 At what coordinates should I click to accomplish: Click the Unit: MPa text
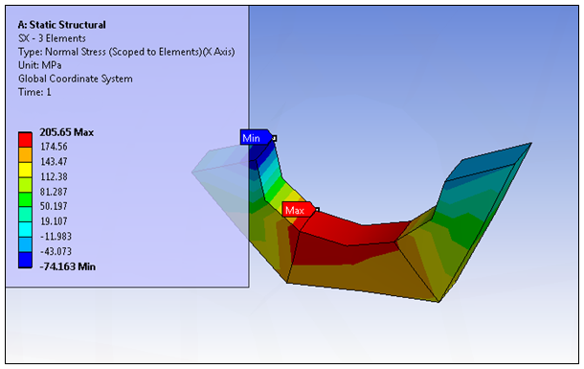pos(40,65)
